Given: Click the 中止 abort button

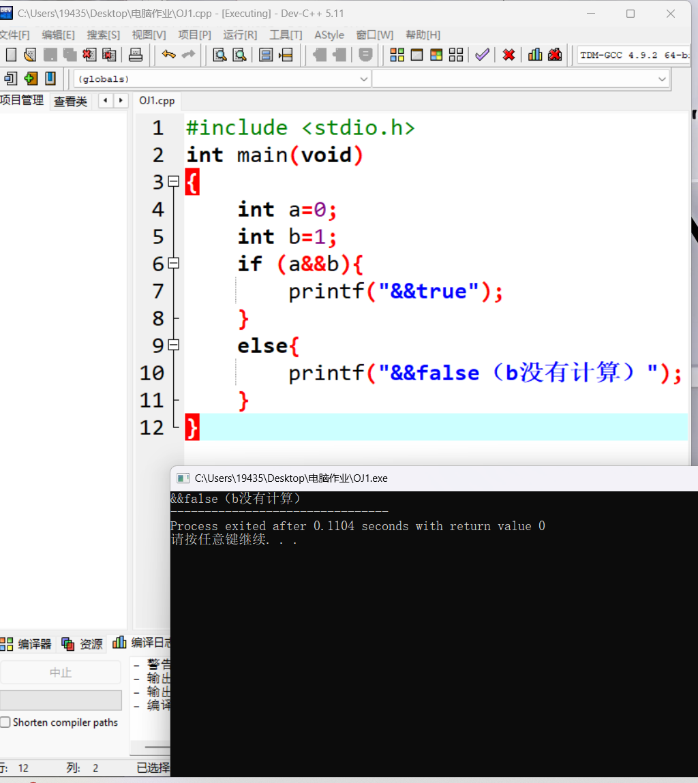Looking at the screenshot, I should tap(61, 673).
